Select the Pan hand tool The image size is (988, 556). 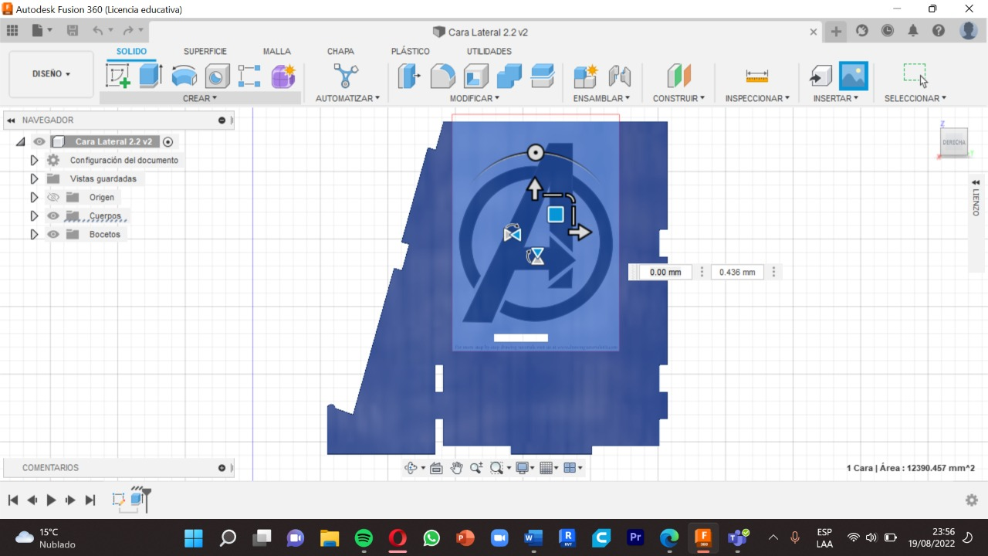[456, 467]
